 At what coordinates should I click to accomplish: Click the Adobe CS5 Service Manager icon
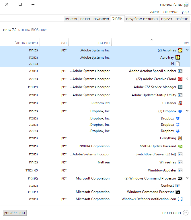click(180, 87)
